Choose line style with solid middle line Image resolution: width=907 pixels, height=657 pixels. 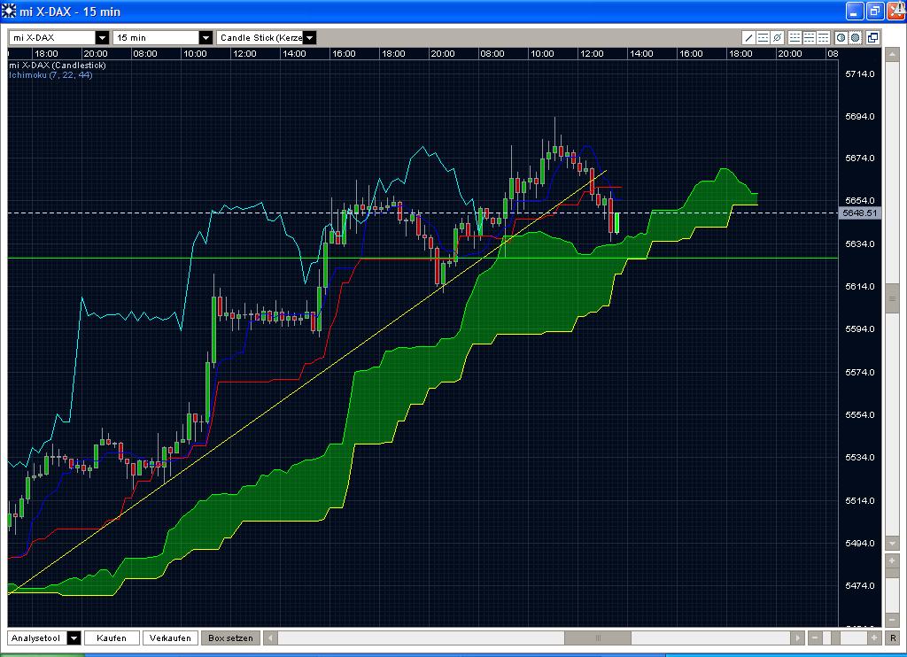[x=810, y=37]
